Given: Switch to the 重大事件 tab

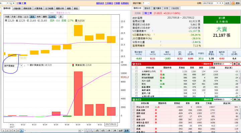Looking at the screenshot, I should (157, 8).
